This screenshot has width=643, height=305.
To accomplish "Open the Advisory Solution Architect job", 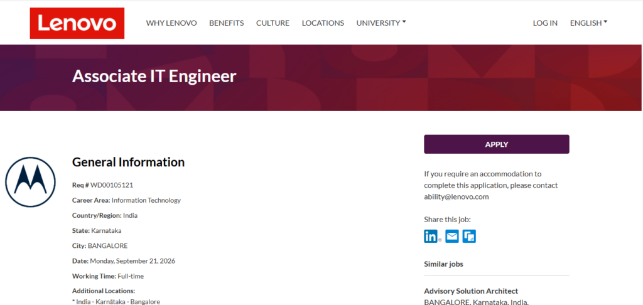I will point(471,291).
